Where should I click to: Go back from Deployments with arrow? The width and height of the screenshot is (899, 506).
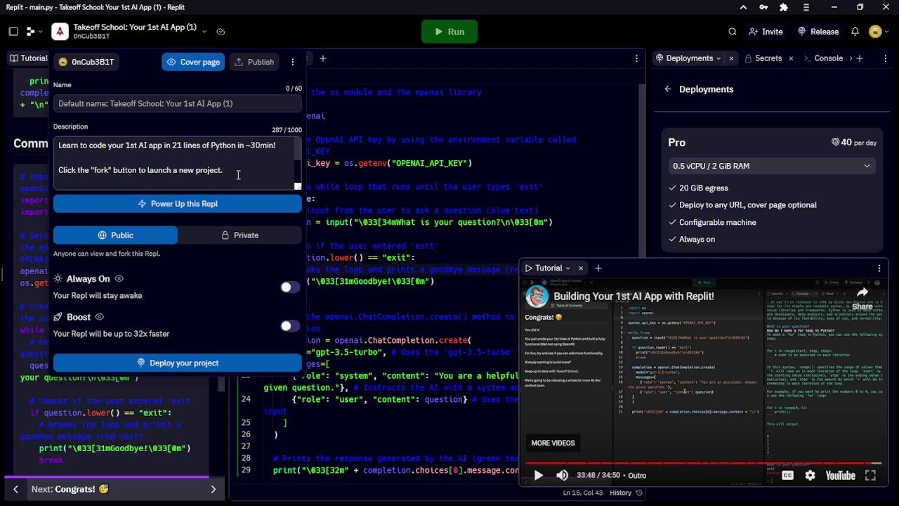(668, 89)
